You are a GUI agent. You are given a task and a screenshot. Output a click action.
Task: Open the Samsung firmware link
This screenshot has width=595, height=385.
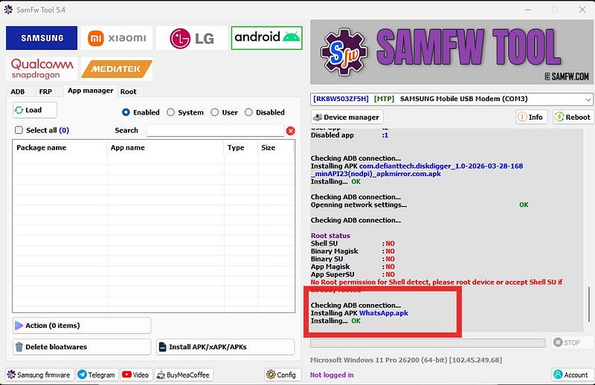point(39,375)
